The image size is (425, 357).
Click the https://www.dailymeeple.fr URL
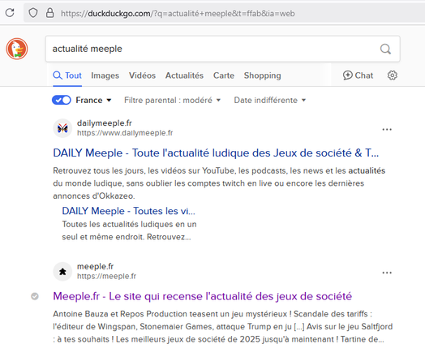[125, 133]
